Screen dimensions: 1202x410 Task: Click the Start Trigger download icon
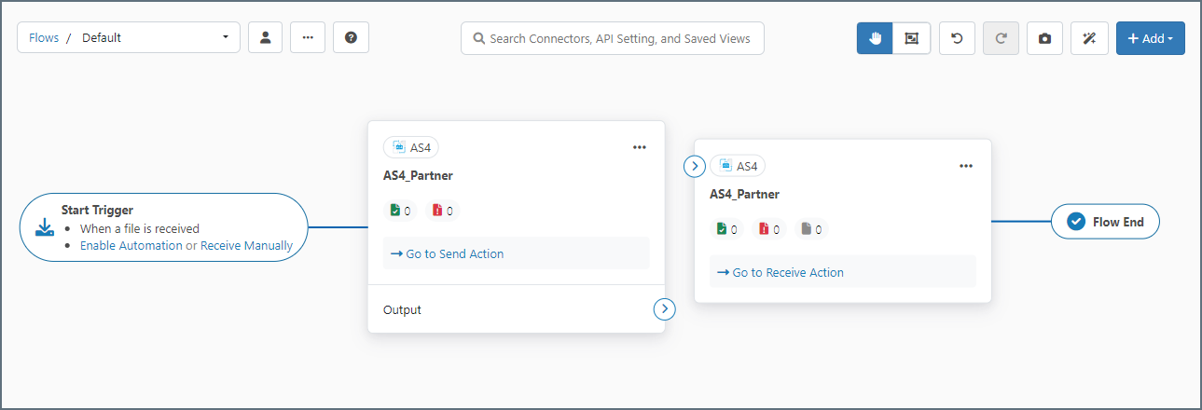click(45, 227)
